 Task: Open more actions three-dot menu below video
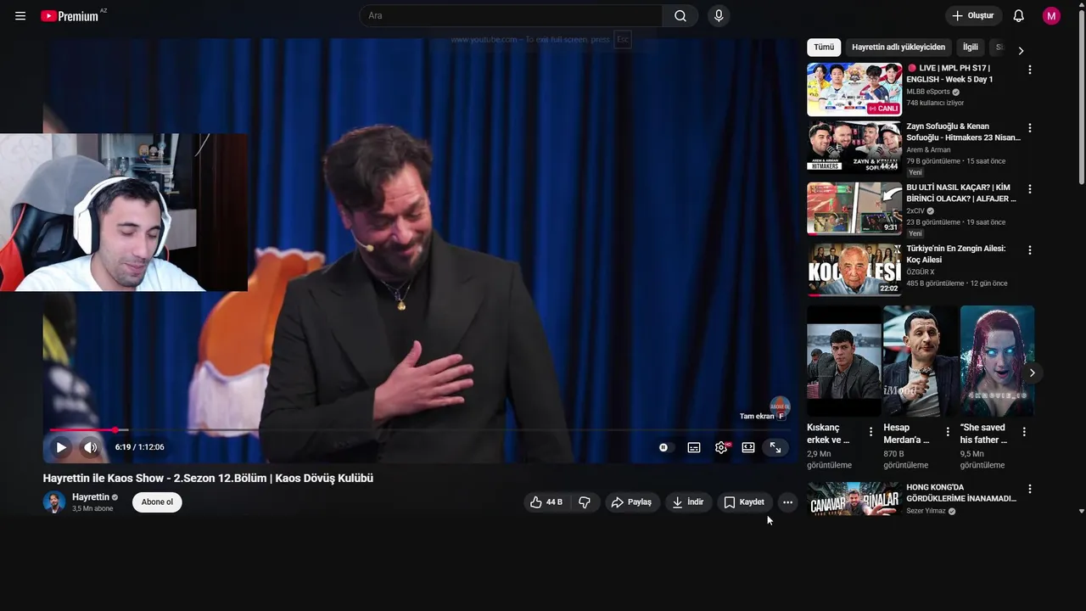point(787,502)
